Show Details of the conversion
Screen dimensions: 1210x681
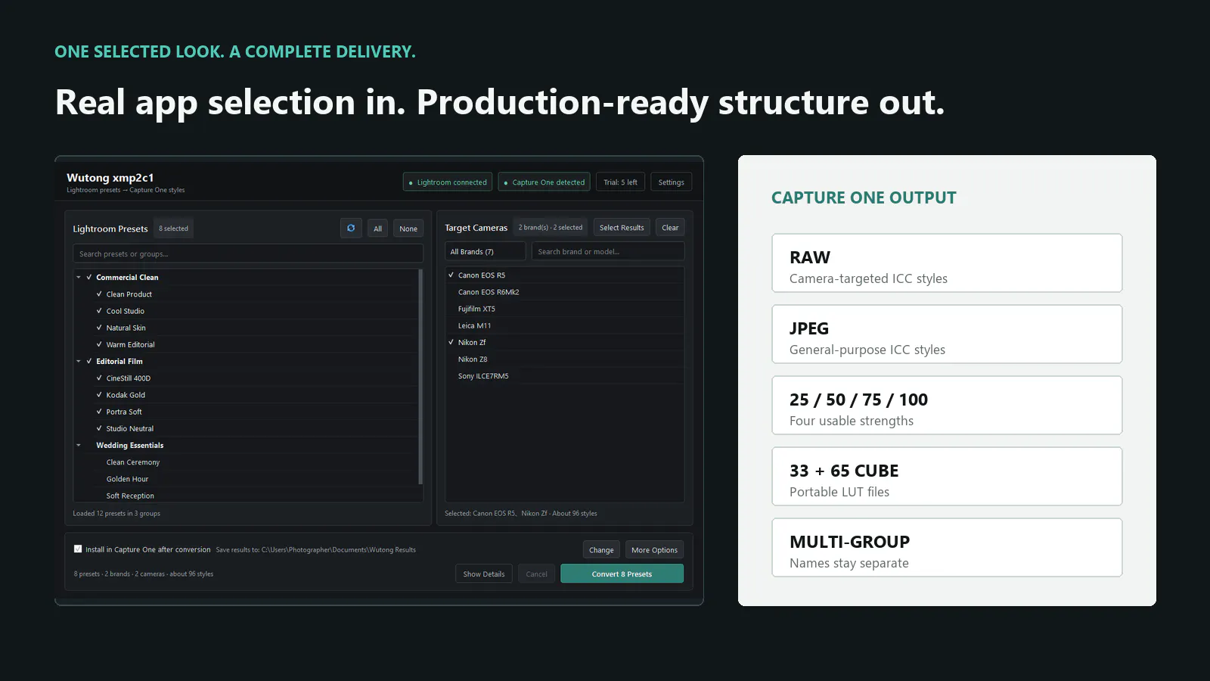point(484,574)
